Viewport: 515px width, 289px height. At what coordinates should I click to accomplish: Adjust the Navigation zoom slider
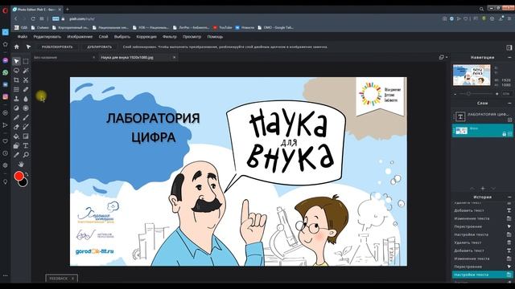468,94
